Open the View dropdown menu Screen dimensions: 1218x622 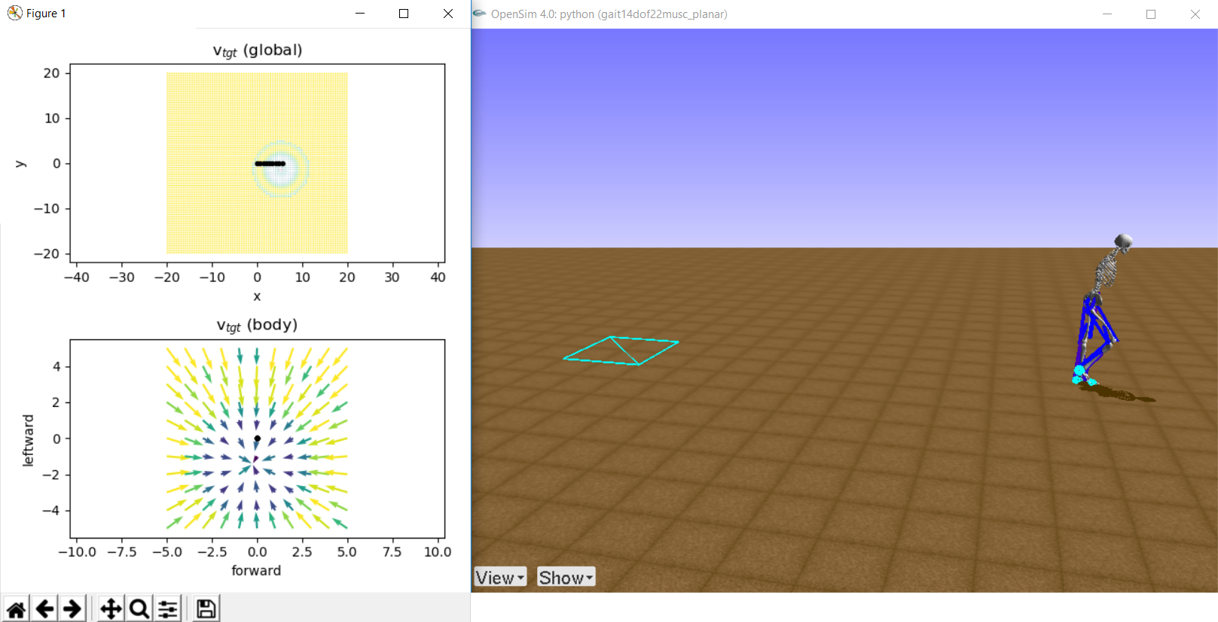point(500,578)
